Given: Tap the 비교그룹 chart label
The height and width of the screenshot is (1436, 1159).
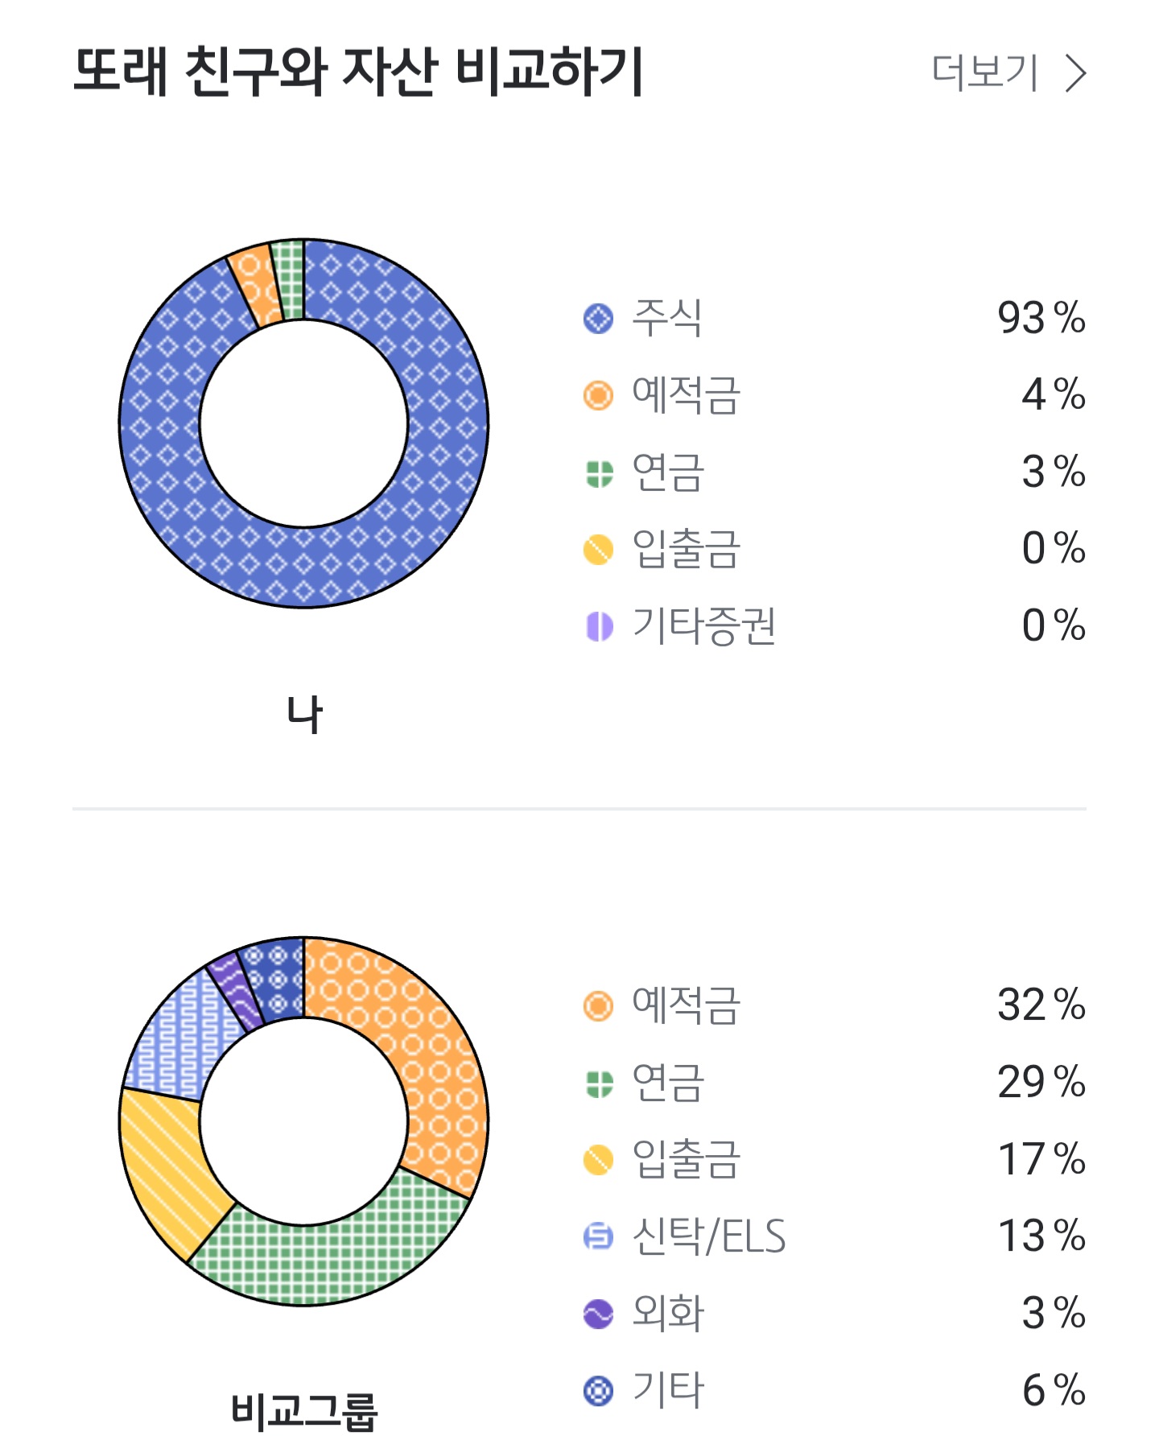Looking at the screenshot, I should tap(304, 1410).
